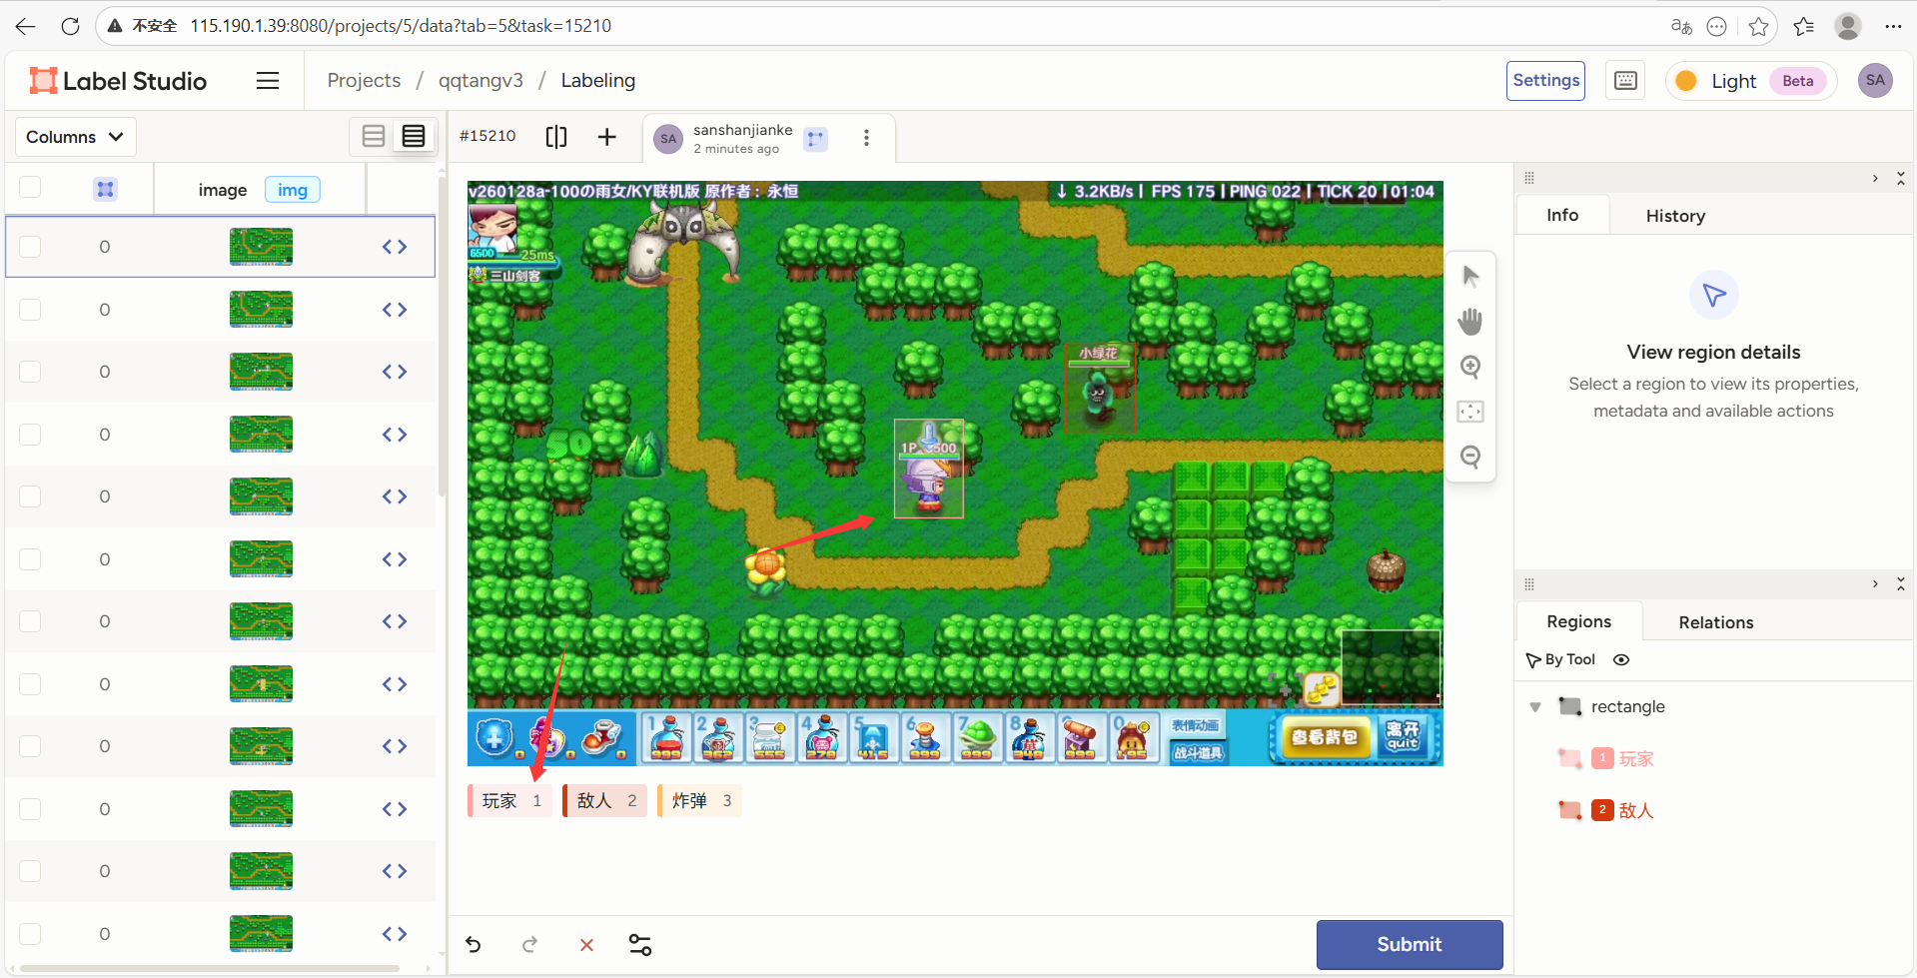The width and height of the screenshot is (1917, 978).
Task: Open browser favorites list icon
Action: pyautogui.click(x=1803, y=26)
